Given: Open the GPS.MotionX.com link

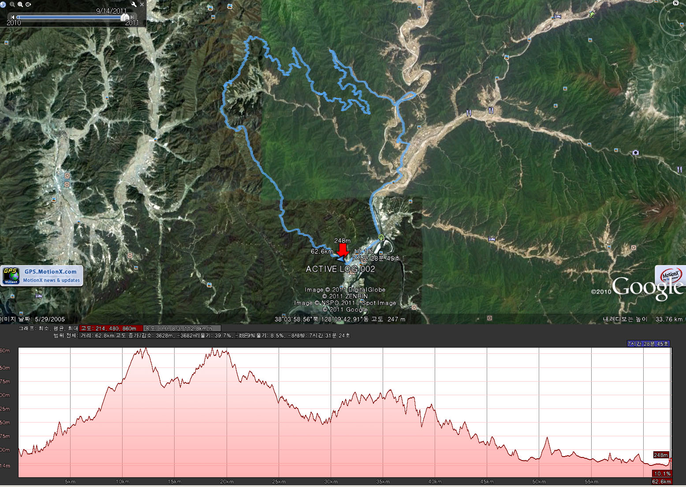Looking at the screenshot, I should click(50, 272).
